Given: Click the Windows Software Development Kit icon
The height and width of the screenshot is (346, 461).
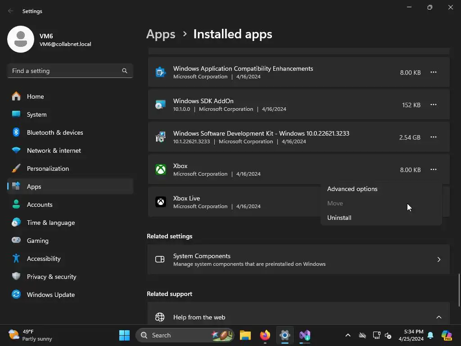Looking at the screenshot, I should coord(161,137).
